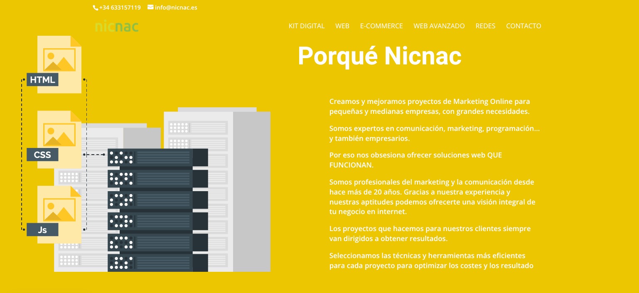Open the KIT DIGITAL menu item

point(307,26)
